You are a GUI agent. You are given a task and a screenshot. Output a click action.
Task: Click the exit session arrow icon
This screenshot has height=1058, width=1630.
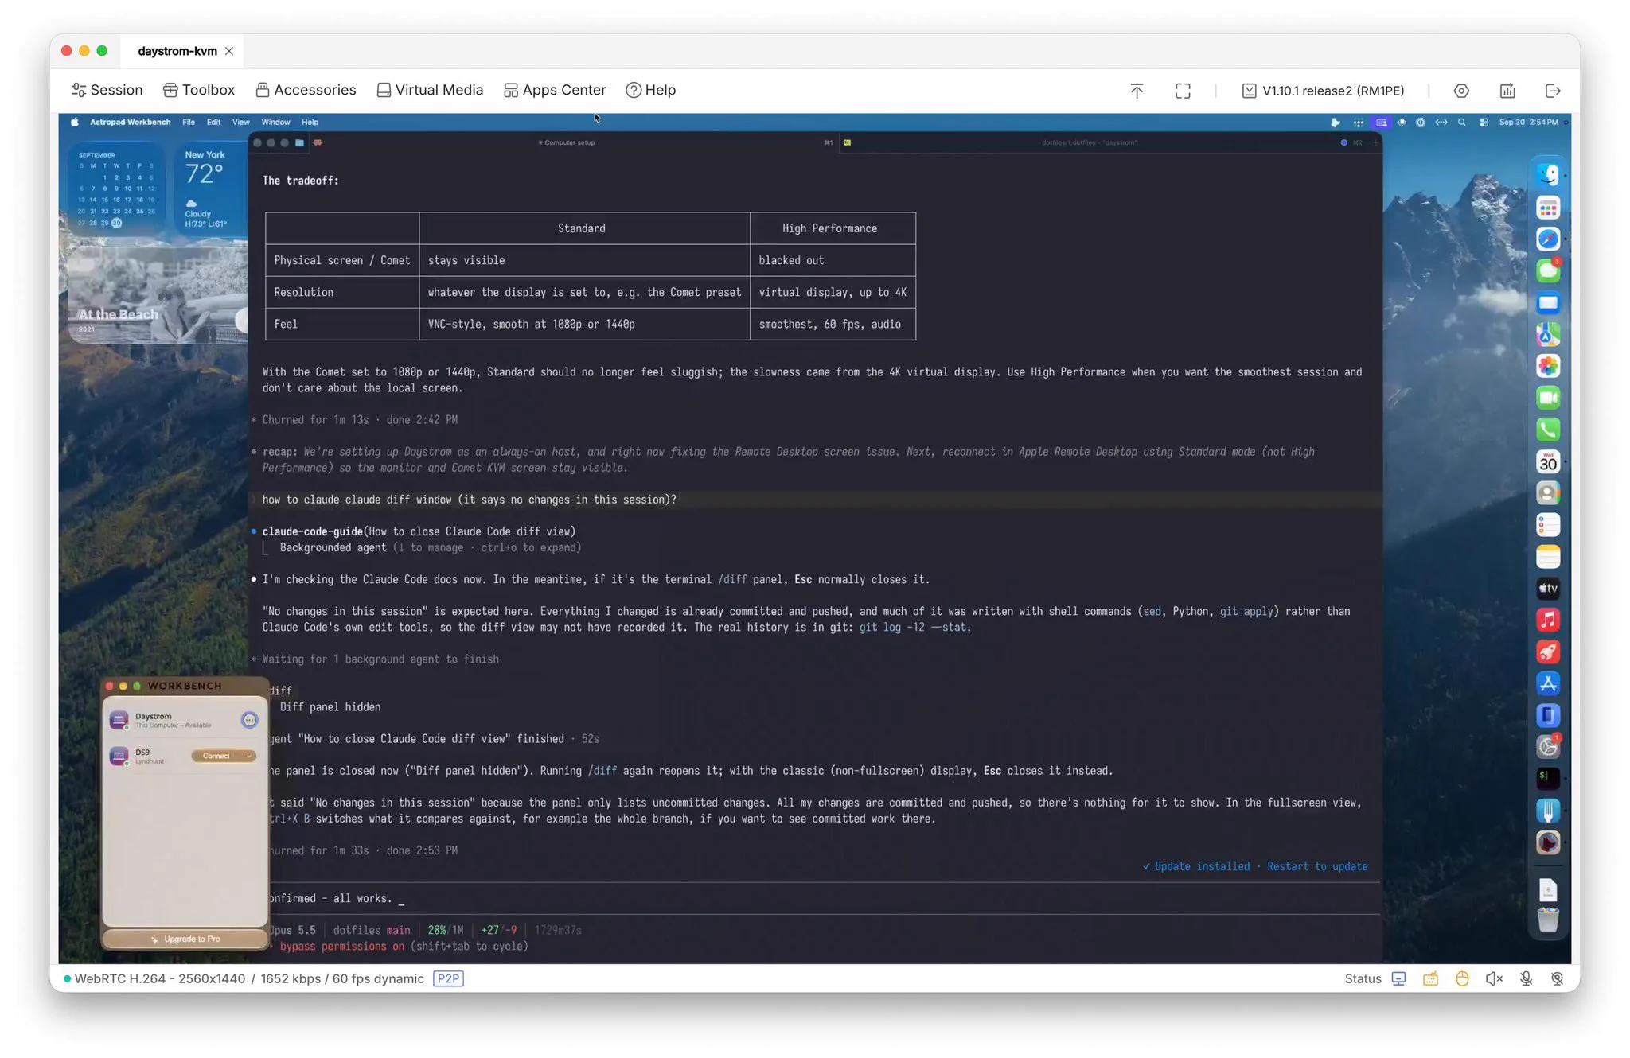pyautogui.click(x=1553, y=91)
